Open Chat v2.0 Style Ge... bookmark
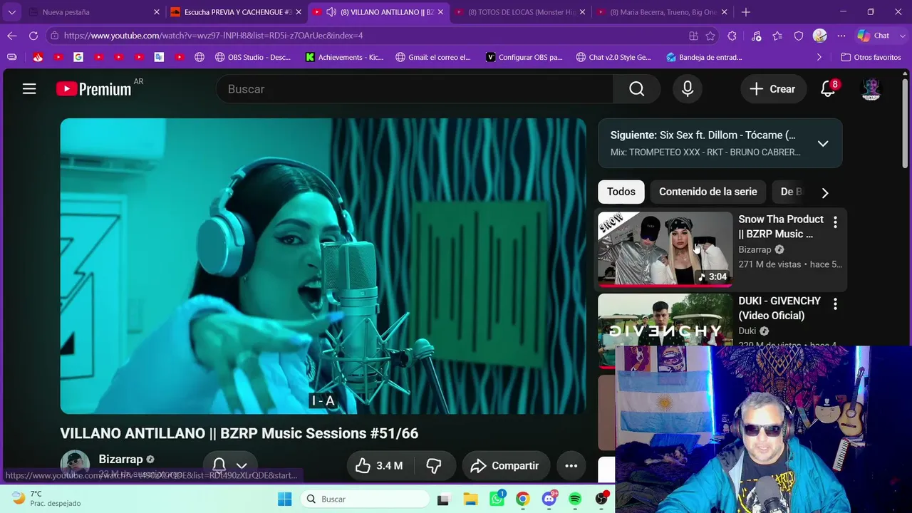The width and height of the screenshot is (912, 513). (613, 57)
